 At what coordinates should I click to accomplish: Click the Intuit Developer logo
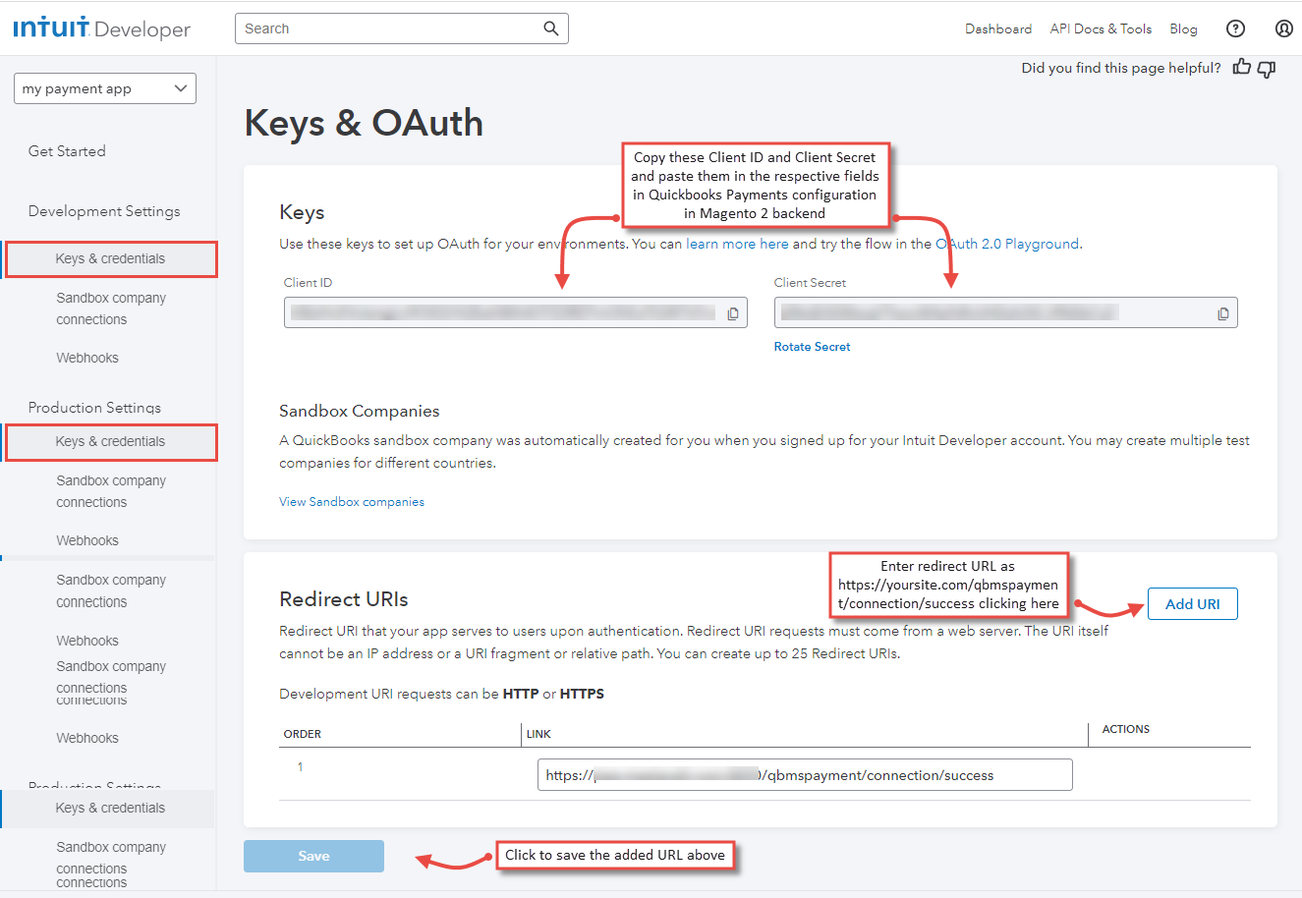click(102, 28)
